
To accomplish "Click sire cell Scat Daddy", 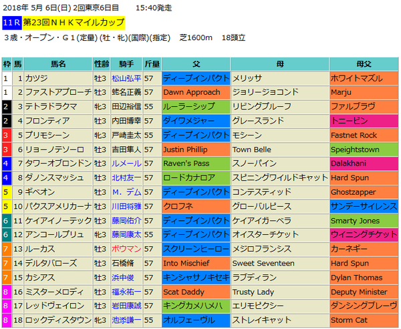I will coord(196,292).
